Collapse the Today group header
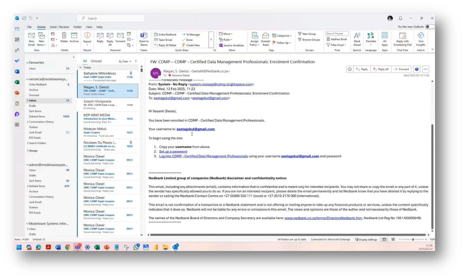Image resolution: width=463 pixels, height=279 pixels. (x=80, y=67)
